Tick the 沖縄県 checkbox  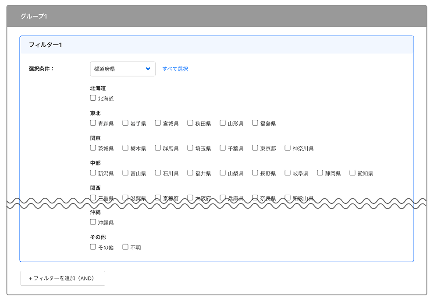click(x=93, y=222)
